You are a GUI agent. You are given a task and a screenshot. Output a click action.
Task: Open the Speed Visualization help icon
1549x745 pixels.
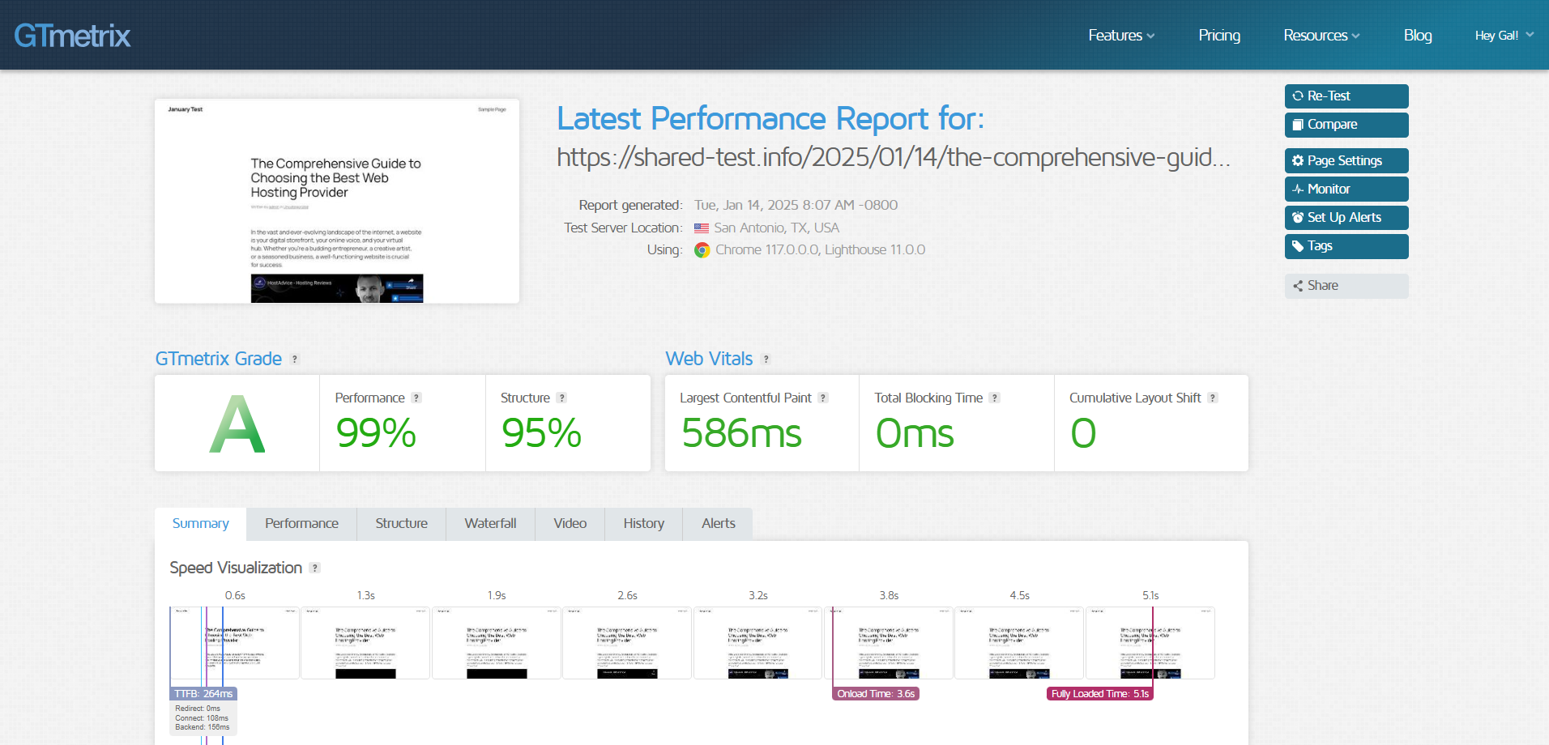pyautogui.click(x=315, y=568)
